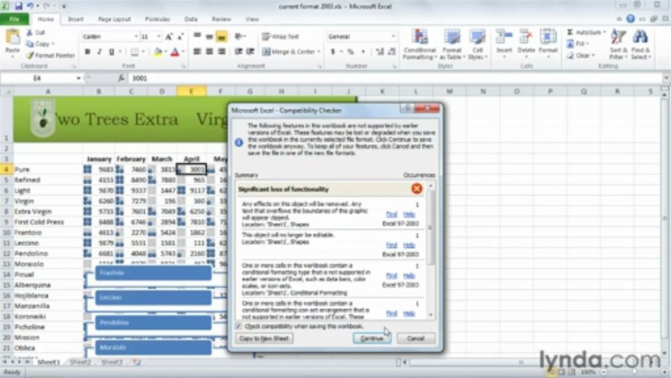Decrease the cell indent

tap(238, 51)
